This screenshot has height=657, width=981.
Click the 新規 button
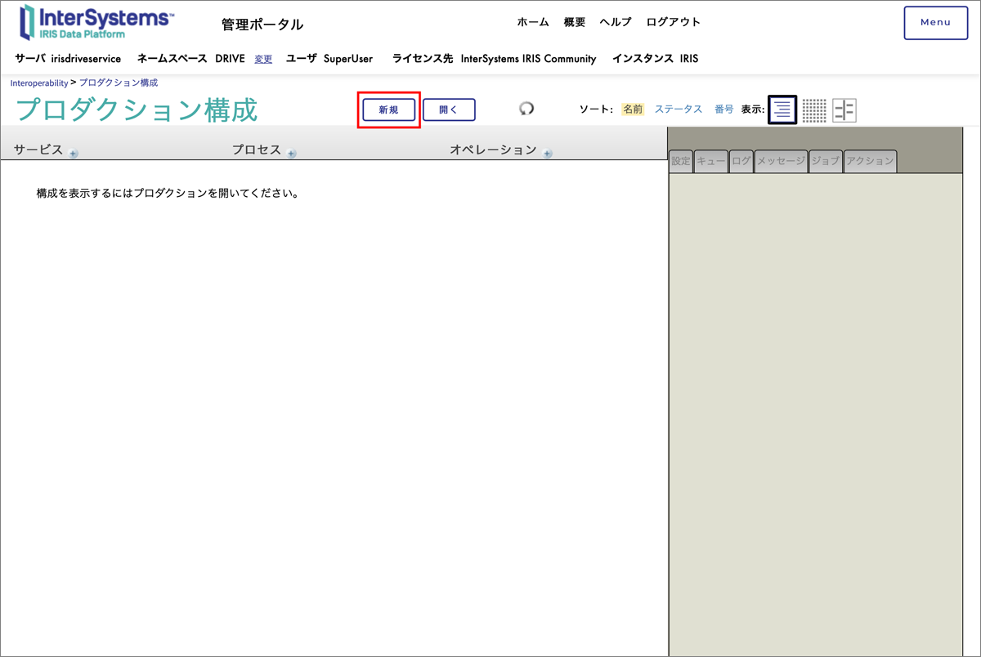(389, 109)
